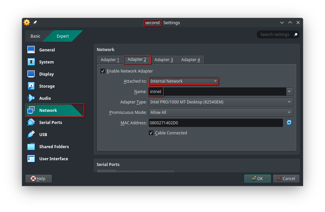Open the Attached to dropdown
Image resolution: width=325 pixels, height=212 pixels.
tap(183, 81)
